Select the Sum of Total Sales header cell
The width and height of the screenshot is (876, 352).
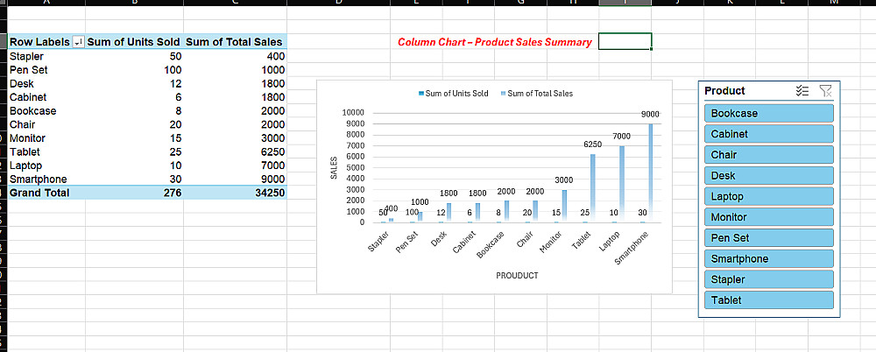pyautogui.click(x=235, y=42)
